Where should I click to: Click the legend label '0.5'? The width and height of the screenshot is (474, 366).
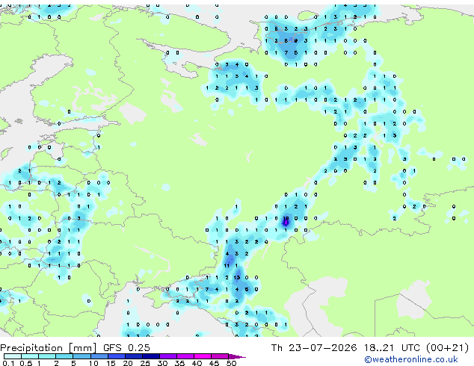pos(26,363)
